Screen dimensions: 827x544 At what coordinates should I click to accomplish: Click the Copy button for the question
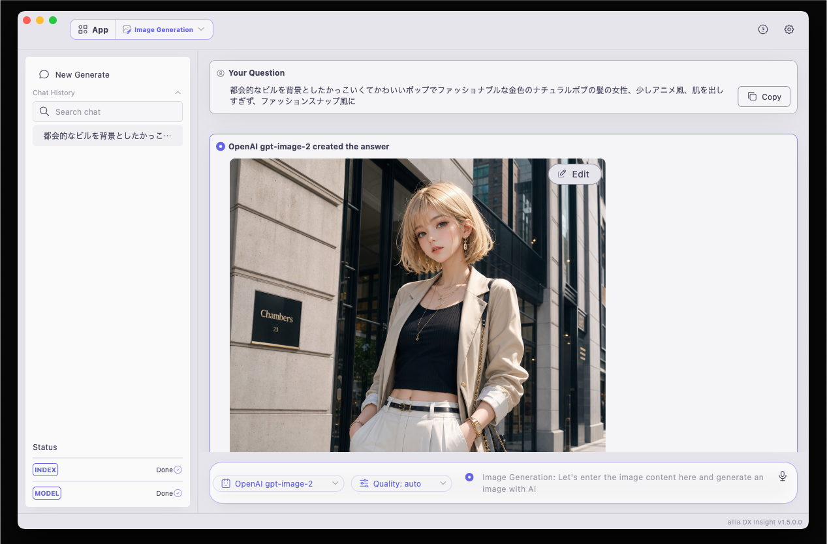click(x=764, y=97)
